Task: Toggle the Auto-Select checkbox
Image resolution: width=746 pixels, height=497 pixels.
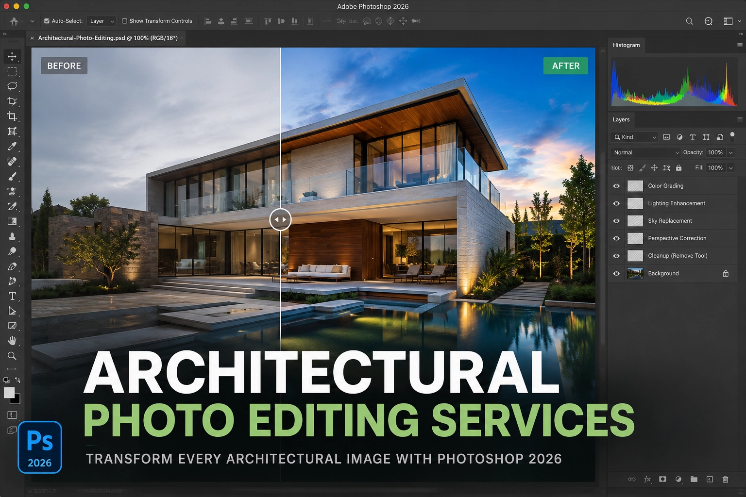Action: point(47,21)
